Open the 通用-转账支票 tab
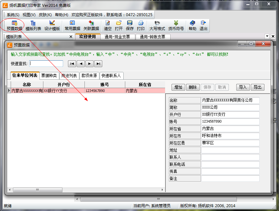 tap(153, 36)
